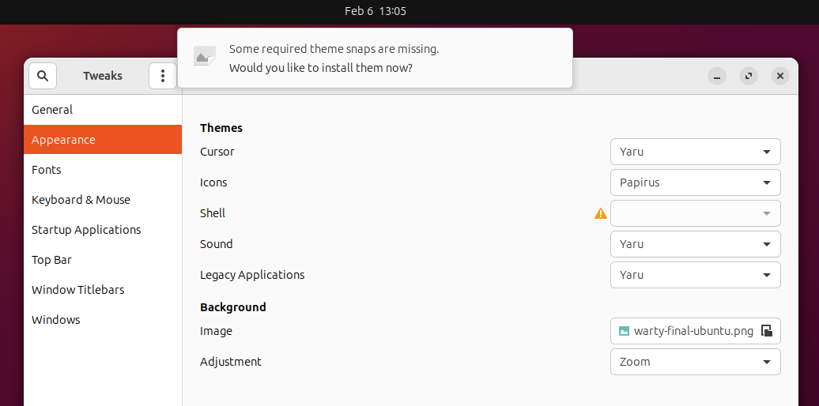Go to Keyboard & Mouse settings

click(81, 200)
